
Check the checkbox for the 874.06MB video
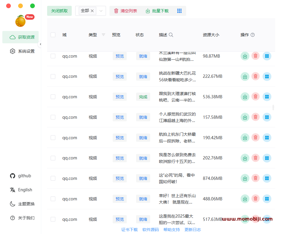click(x=53, y=178)
